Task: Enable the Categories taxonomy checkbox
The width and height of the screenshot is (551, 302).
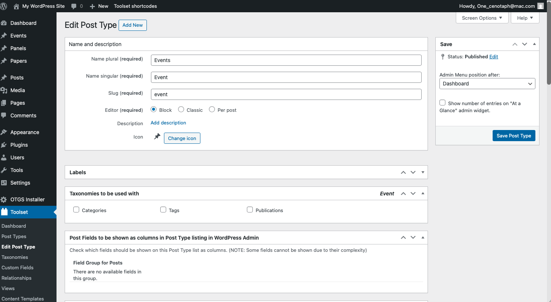Action: 76,210
